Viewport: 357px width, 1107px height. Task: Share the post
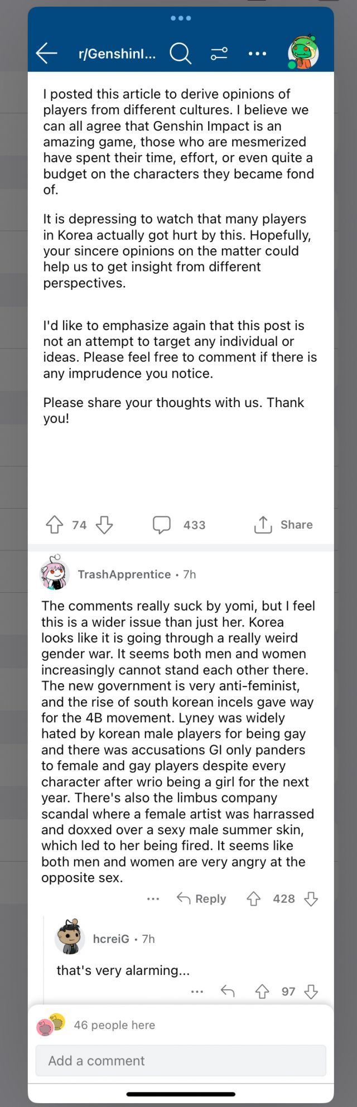click(283, 525)
